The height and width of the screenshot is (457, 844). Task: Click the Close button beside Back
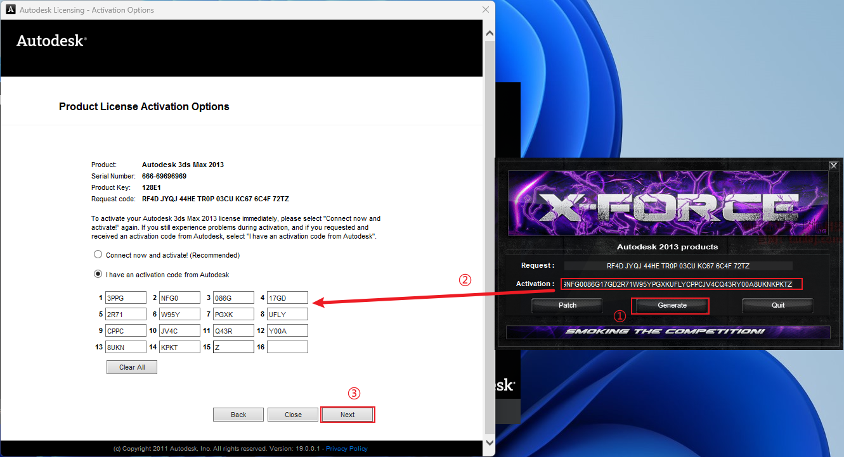pos(293,415)
